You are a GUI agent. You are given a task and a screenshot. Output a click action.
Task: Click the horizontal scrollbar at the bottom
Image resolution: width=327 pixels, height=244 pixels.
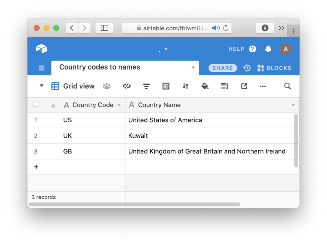(134, 204)
